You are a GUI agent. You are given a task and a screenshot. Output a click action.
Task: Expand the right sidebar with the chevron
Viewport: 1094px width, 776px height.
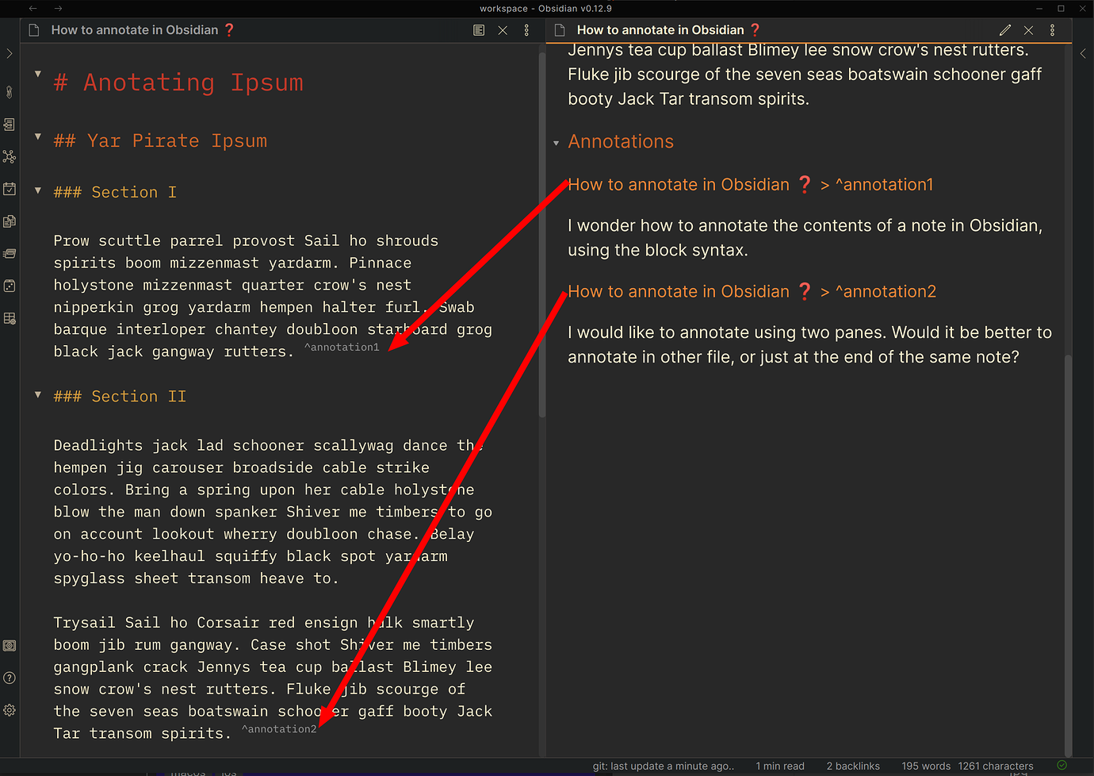tap(1084, 53)
